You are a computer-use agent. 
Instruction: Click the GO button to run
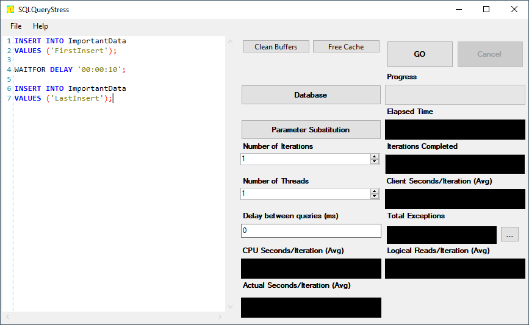(420, 54)
